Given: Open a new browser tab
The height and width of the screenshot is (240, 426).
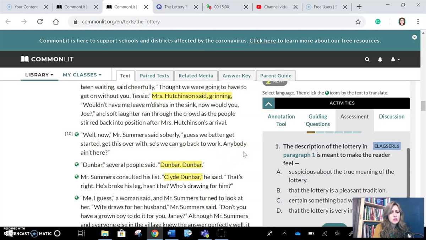Looking at the screenshot, I should coord(359,7).
